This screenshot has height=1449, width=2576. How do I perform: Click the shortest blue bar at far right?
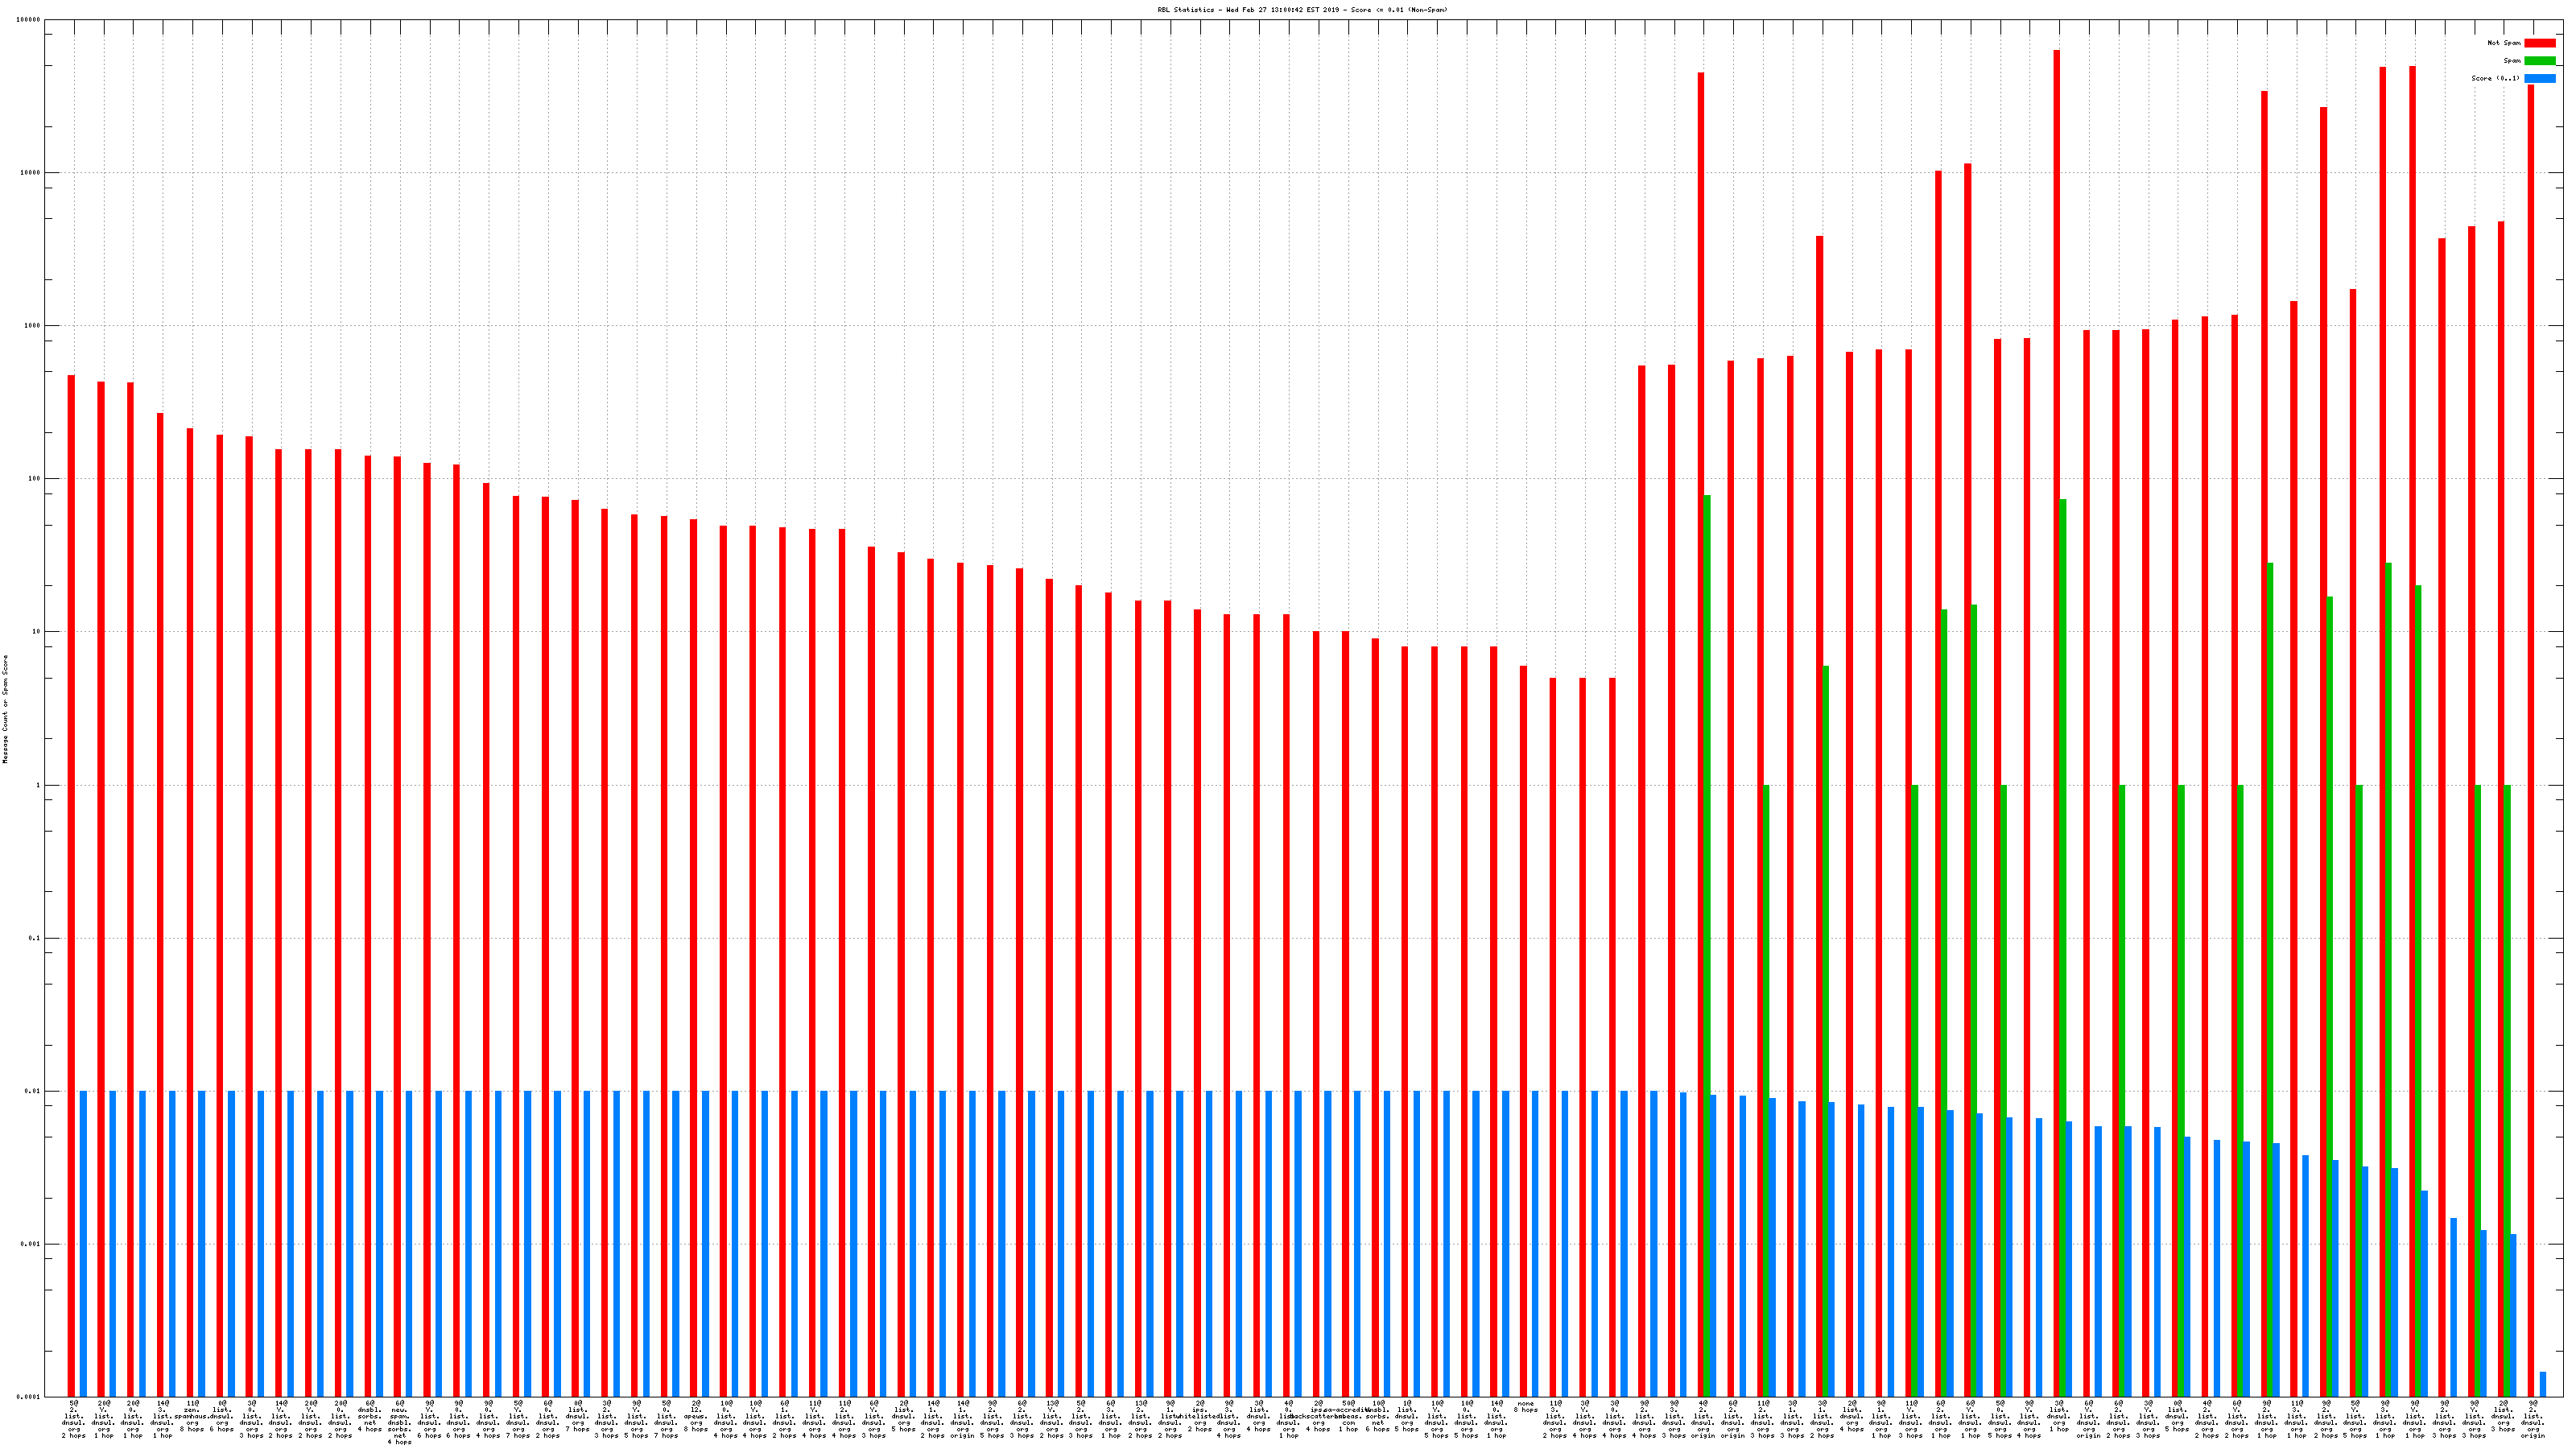click(2543, 1385)
